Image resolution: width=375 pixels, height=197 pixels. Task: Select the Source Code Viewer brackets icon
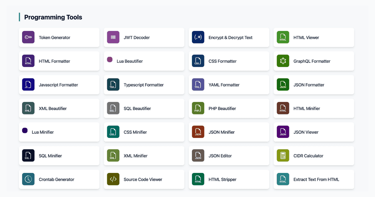113,179
